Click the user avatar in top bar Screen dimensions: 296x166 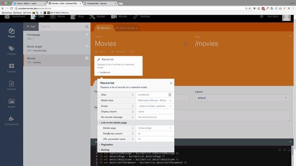286,18
